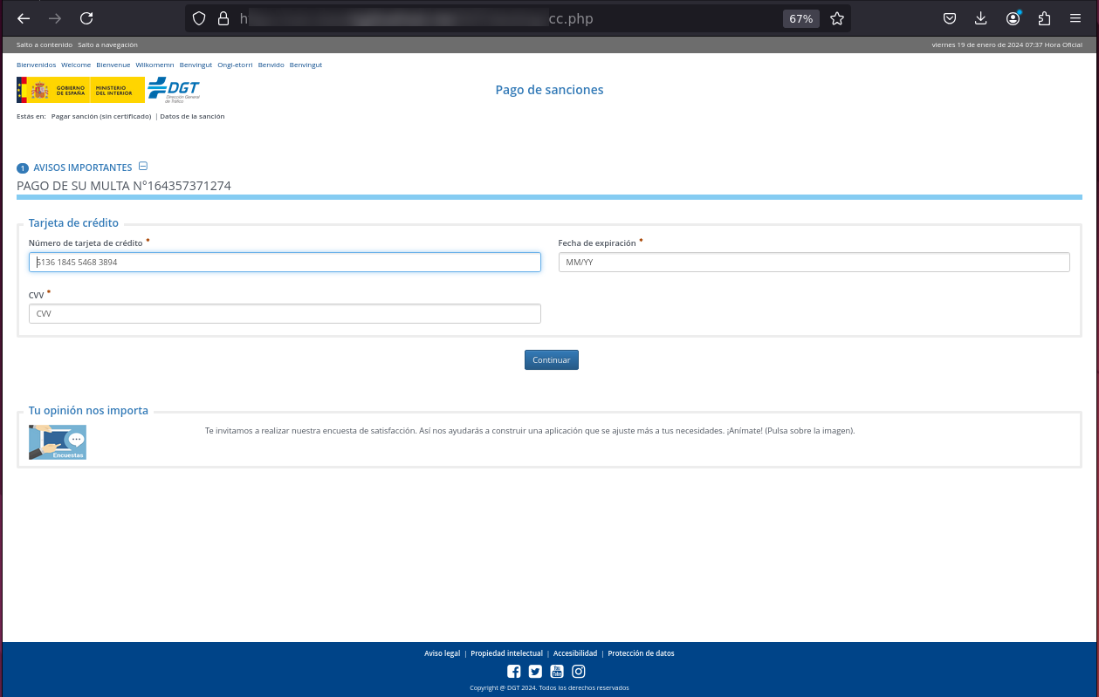Open the Instagram icon in footer

[578, 672]
